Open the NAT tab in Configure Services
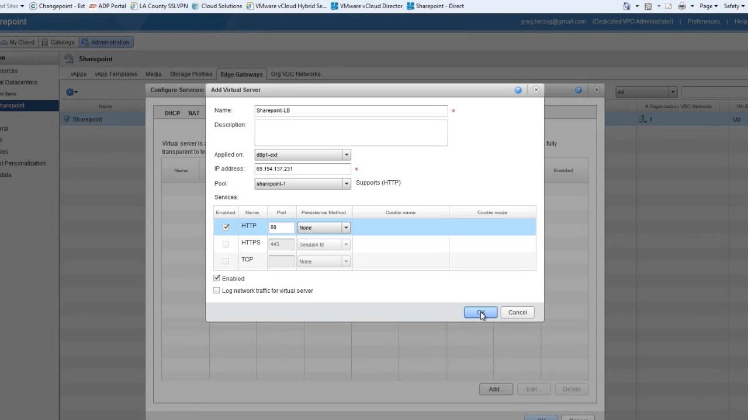 (x=194, y=113)
